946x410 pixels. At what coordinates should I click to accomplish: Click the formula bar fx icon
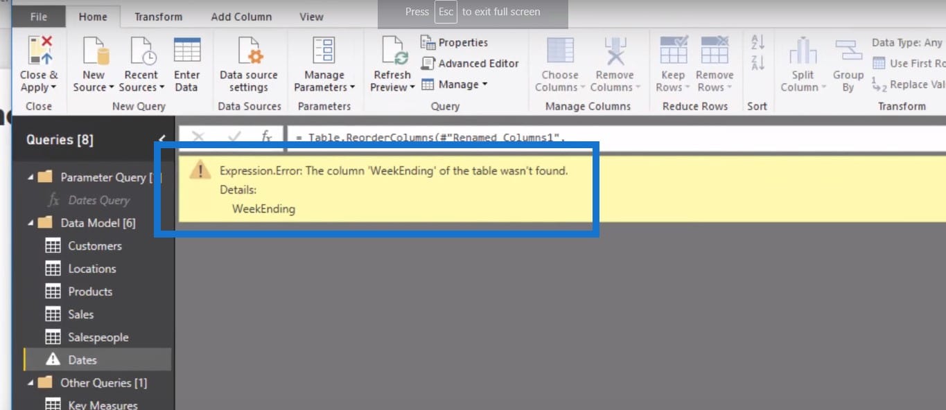(267, 137)
